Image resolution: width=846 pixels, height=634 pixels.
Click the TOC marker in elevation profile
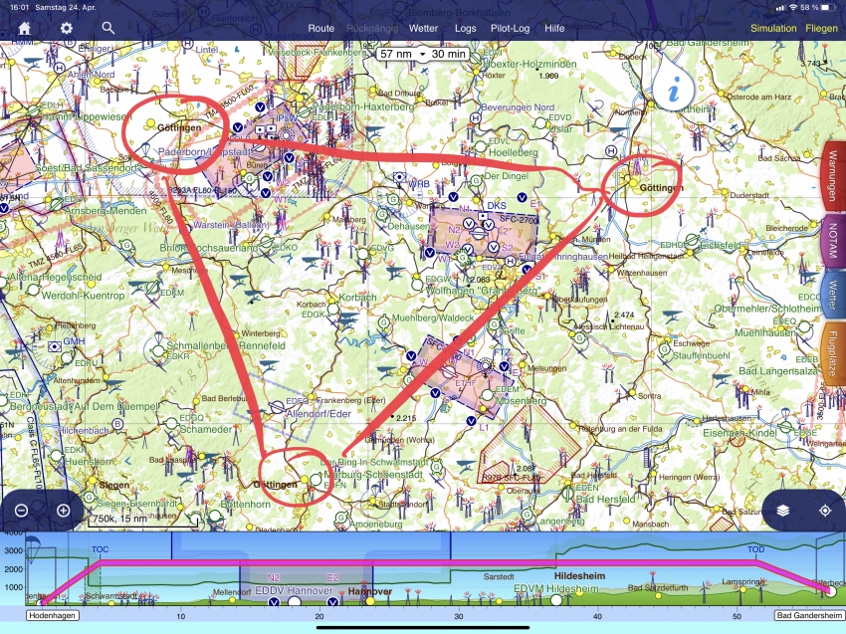pos(100,549)
